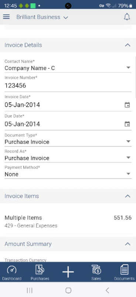Open the Sales section icon
This screenshot has height=297, width=136.
96,273
